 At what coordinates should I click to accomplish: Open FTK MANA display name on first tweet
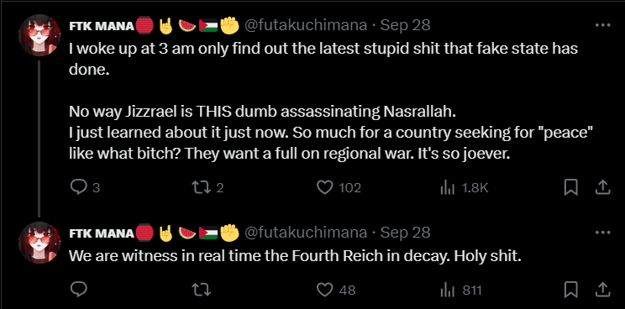point(102,26)
